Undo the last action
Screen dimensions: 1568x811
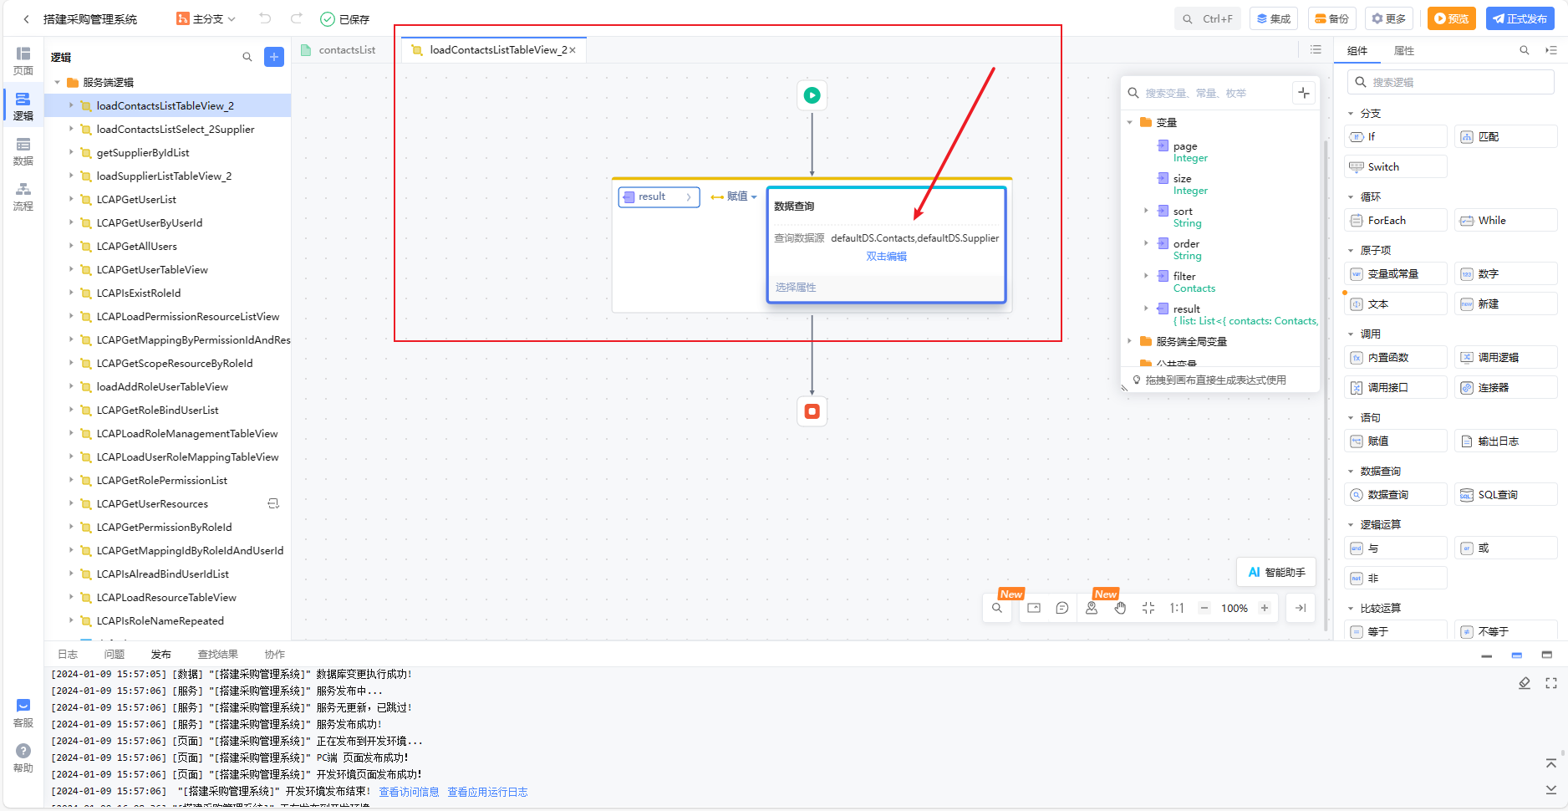click(265, 18)
